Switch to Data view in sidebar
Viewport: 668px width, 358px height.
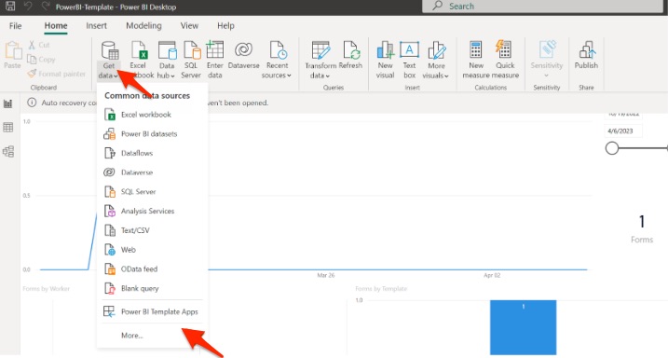(8, 128)
